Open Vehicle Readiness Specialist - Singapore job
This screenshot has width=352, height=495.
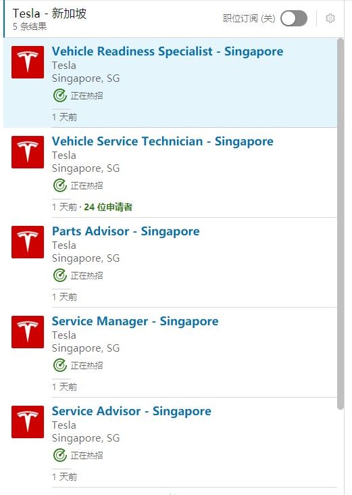(168, 51)
